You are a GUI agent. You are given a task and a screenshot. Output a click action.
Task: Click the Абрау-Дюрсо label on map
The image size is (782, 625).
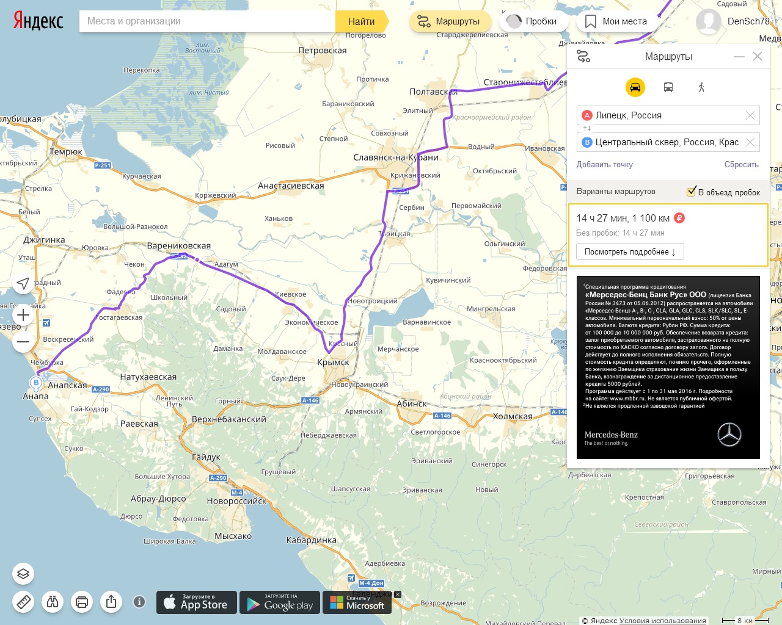click(158, 499)
